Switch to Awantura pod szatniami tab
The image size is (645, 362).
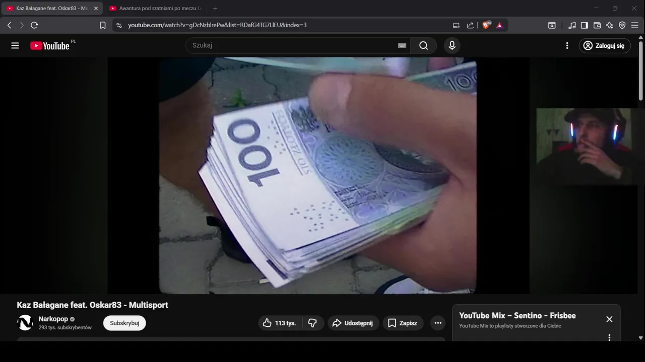156,9
